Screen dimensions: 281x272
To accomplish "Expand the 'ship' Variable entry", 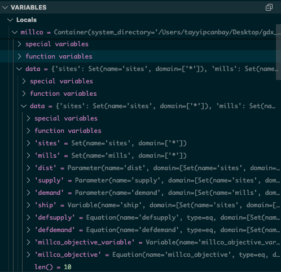I will 28,205.
